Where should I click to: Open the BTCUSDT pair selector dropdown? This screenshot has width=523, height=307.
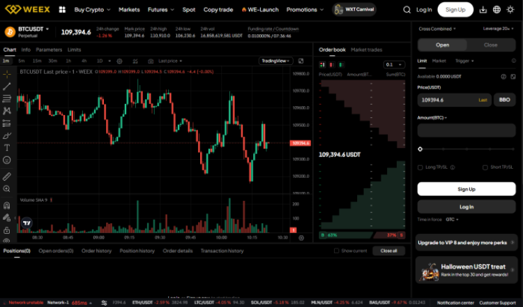33,29
